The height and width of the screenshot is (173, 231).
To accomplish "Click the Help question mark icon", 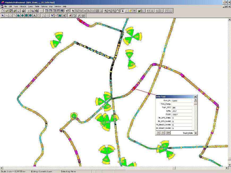I will pos(67,11).
